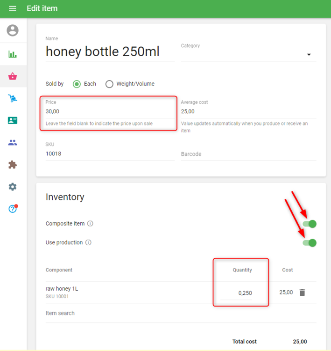Show info for Use production
331x351 pixels.
[x=89, y=242]
